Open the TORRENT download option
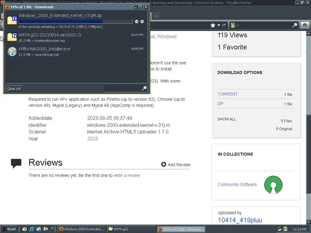 coord(227,94)
